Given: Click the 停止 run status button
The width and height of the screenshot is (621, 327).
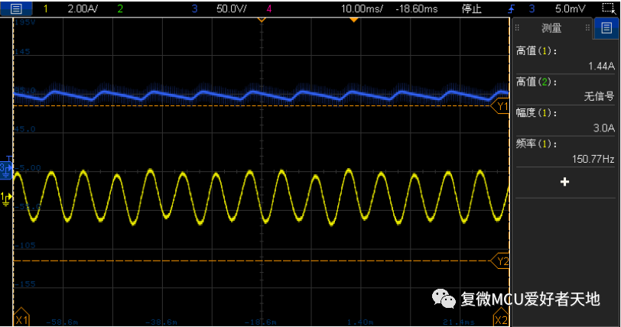Looking at the screenshot, I should (472, 8).
